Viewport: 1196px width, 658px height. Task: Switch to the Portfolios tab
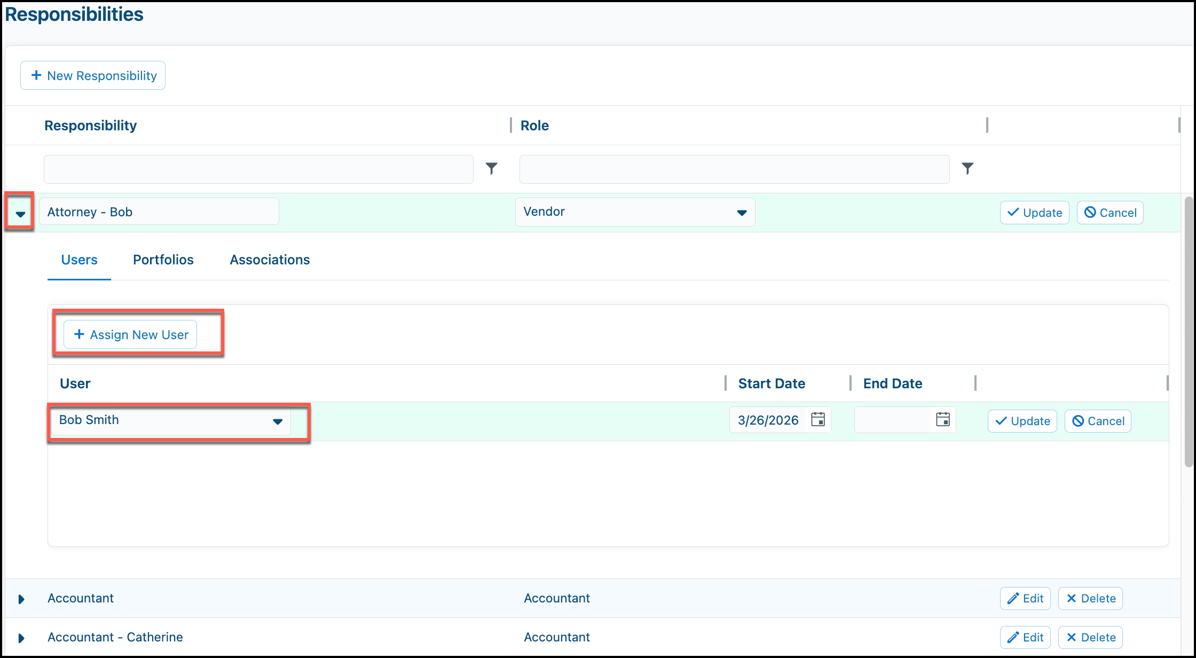click(x=163, y=260)
